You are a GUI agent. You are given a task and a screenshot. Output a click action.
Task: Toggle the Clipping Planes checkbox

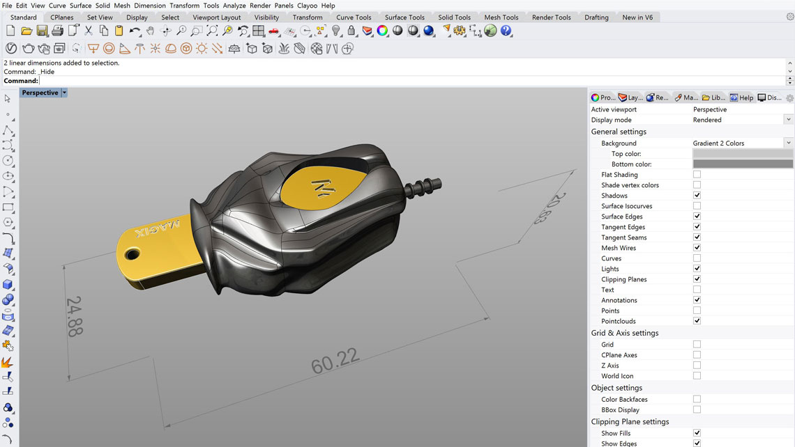697,279
